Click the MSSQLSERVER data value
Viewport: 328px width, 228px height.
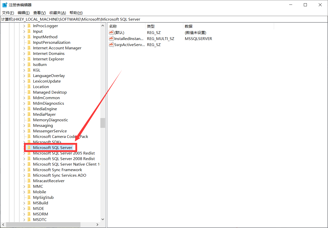point(198,39)
